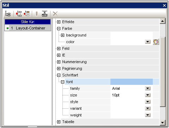Open the color palette picker icon
Image resolution: width=169 pixels, height=128 pixels.
pyautogui.click(x=156, y=42)
